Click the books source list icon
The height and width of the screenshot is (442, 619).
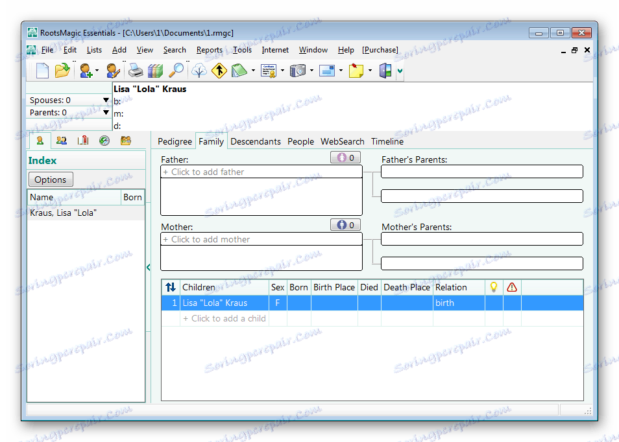pyautogui.click(x=155, y=71)
